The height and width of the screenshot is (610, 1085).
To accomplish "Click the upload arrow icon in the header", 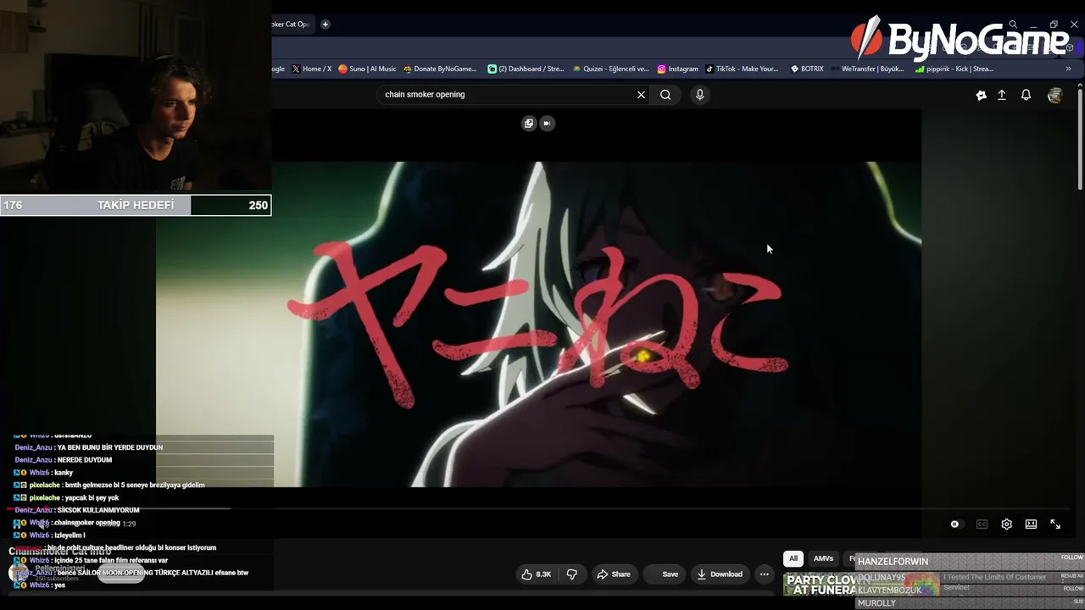I will click(1002, 96).
